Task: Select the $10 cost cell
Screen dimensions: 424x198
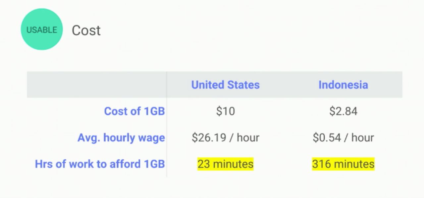Action: [225, 111]
